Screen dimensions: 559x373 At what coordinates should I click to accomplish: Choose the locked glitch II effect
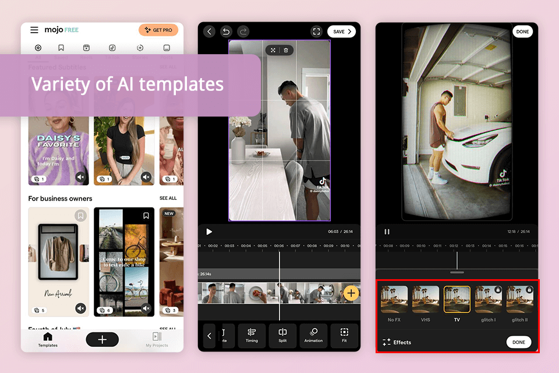(x=519, y=304)
